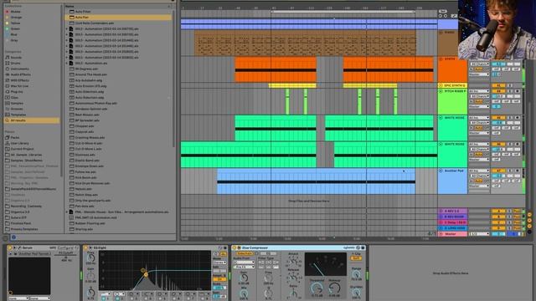
Task: Open the Clips browser category
Action: click(x=14, y=98)
